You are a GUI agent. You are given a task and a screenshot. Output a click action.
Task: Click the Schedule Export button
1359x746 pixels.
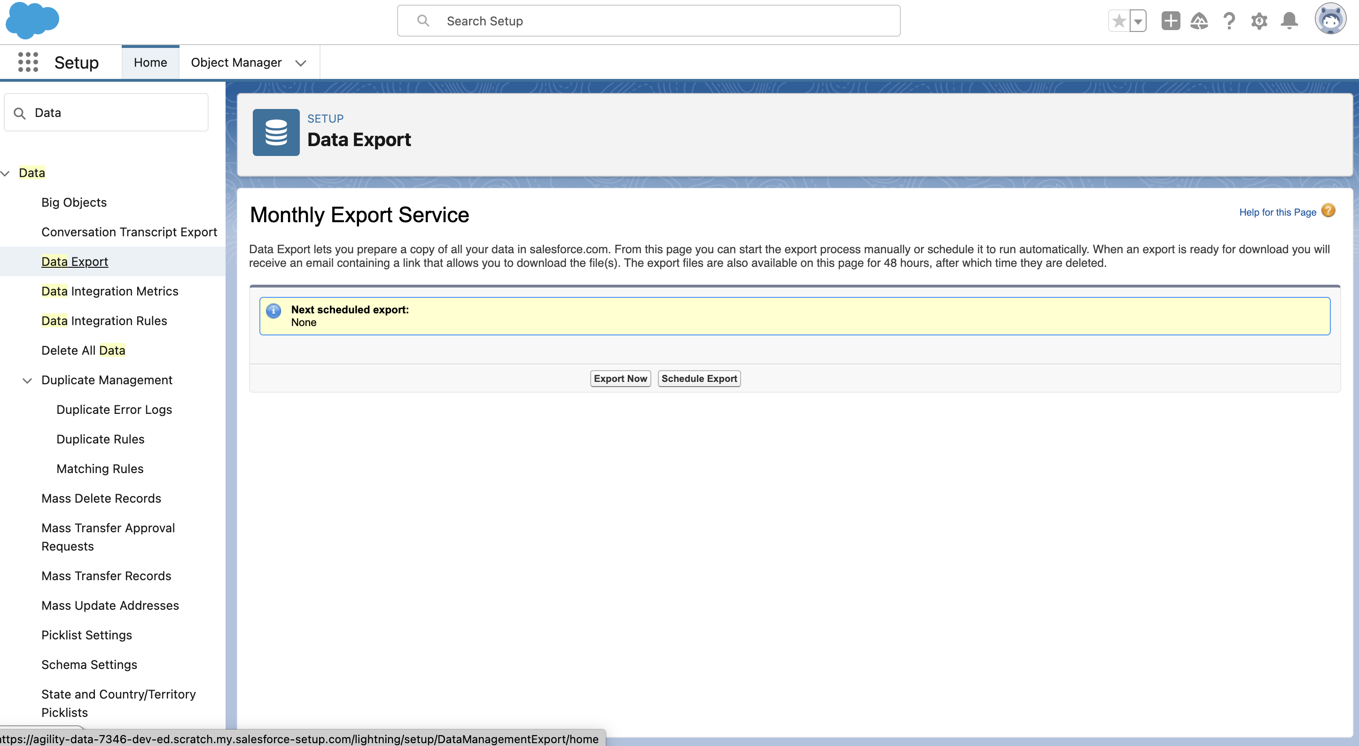click(x=699, y=378)
